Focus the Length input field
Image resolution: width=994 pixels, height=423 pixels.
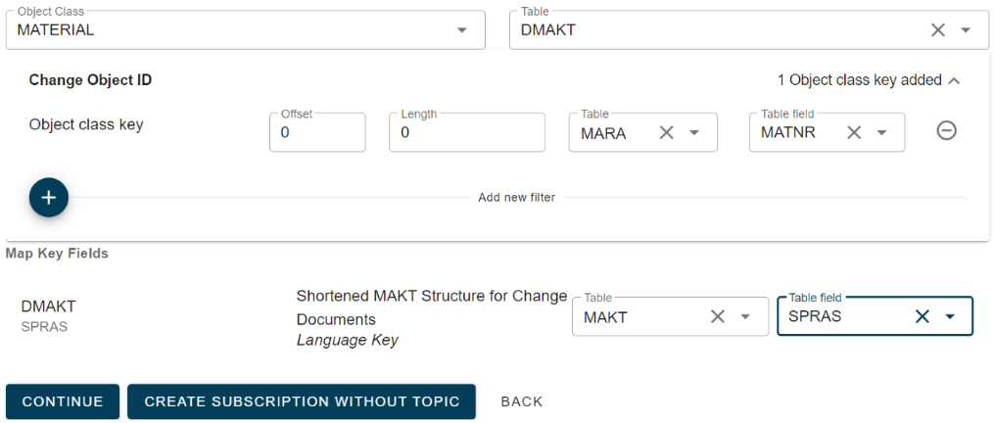pyautogui.click(x=466, y=133)
